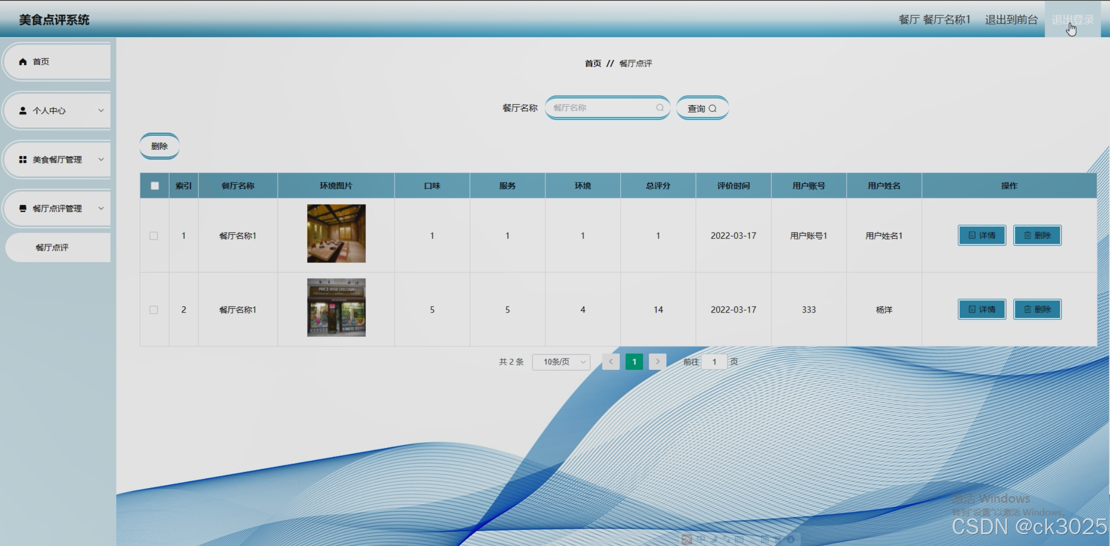Viewport: 1110px width, 546px height.
Task: Select the 餐厅点评 submenu item
Action: pyautogui.click(x=52, y=248)
